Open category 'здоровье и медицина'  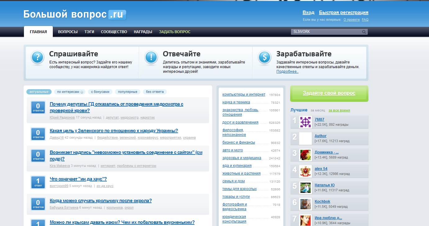click(242, 158)
